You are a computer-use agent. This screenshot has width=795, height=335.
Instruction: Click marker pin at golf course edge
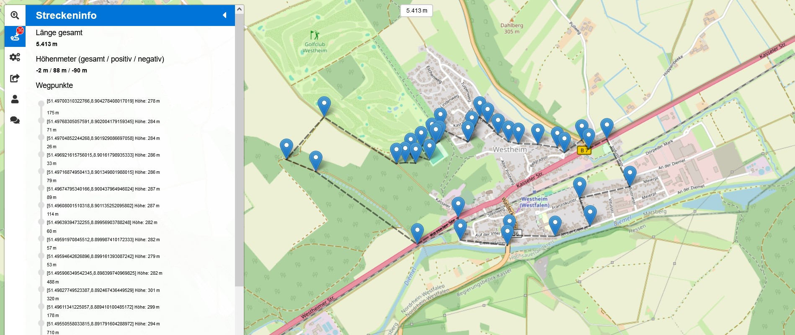[324, 106]
